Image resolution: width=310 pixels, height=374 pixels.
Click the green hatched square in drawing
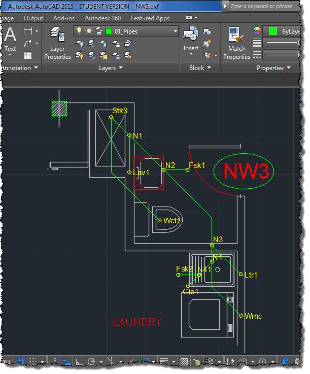click(x=59, y=109)
